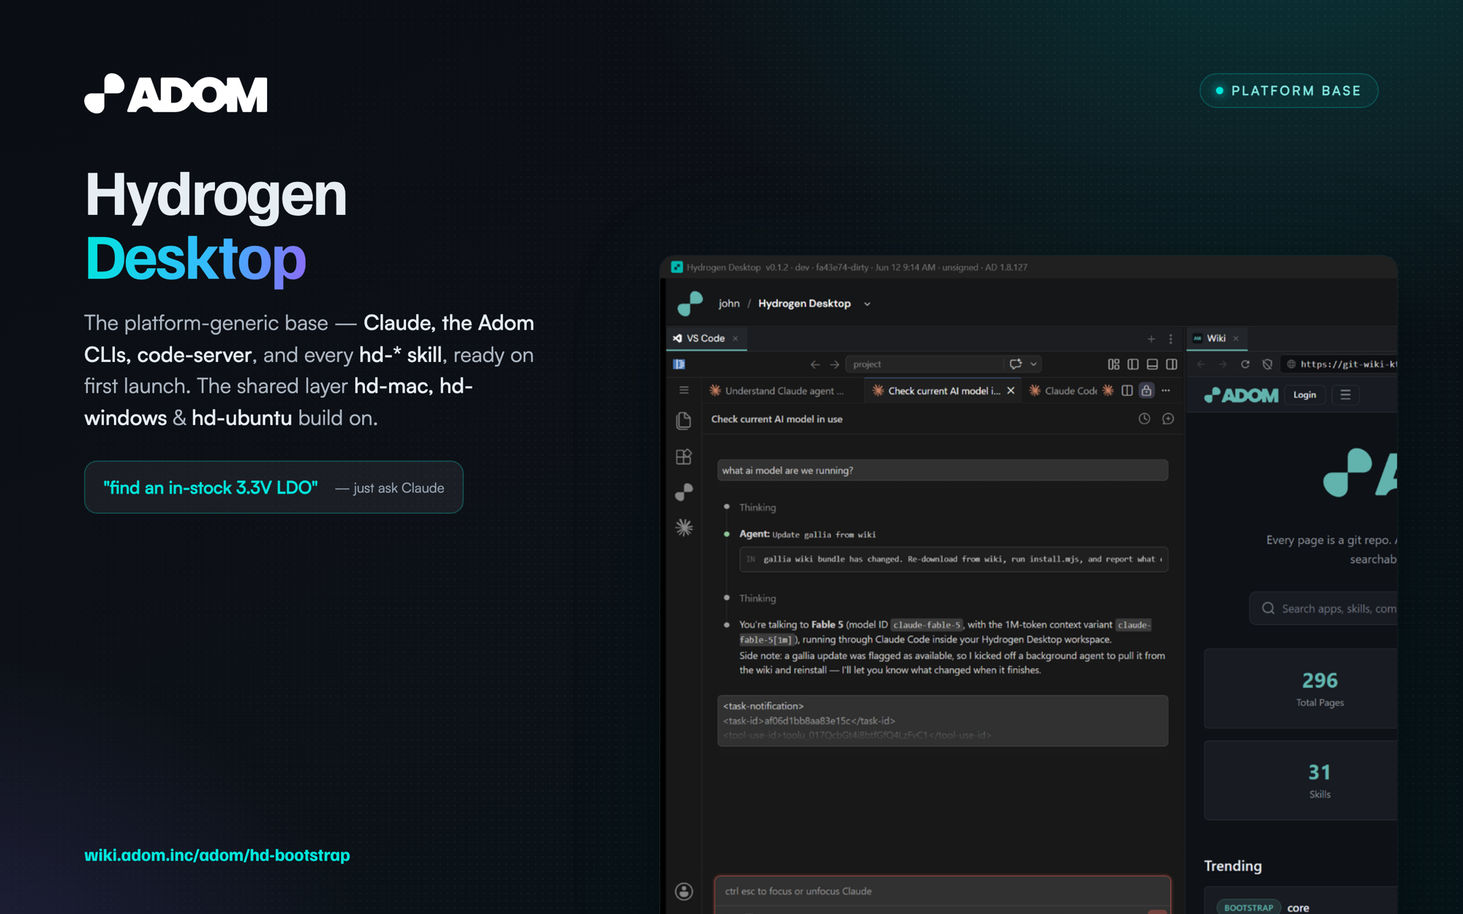Open the chat icon in command center

1016,364
